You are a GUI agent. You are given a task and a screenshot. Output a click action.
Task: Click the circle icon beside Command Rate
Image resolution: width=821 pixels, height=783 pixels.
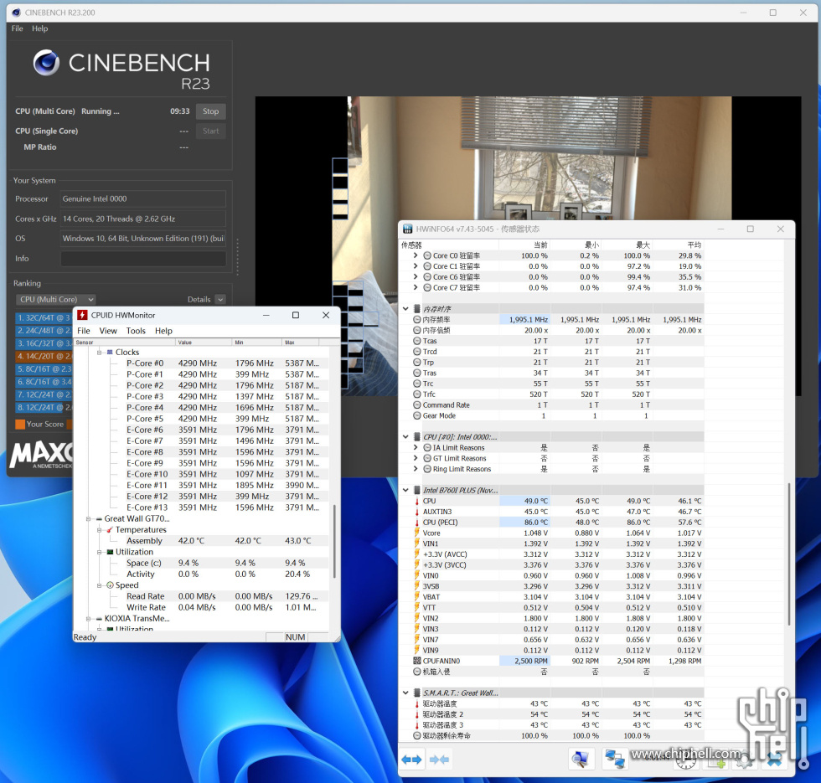[417, 405]
